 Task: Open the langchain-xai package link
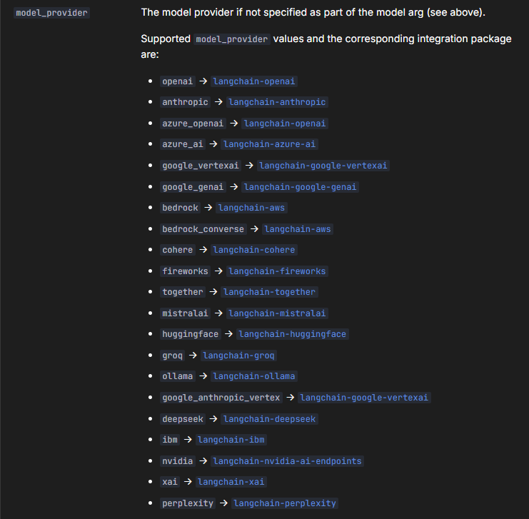coord(231,482)
